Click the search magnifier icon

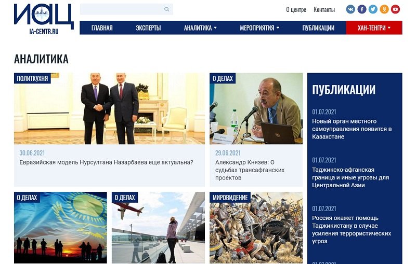[x=166, y=9]
